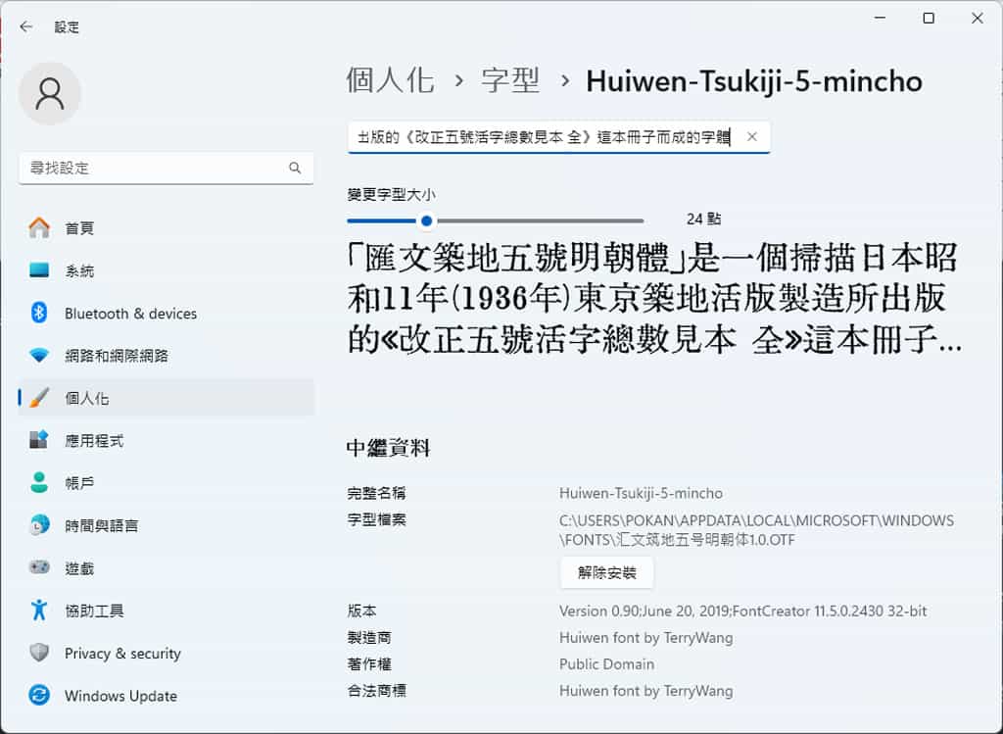Click 解除安裝 uninstall button
Image resolution: width=1003 pixels, height=734 pixels.
coord(606,572)
